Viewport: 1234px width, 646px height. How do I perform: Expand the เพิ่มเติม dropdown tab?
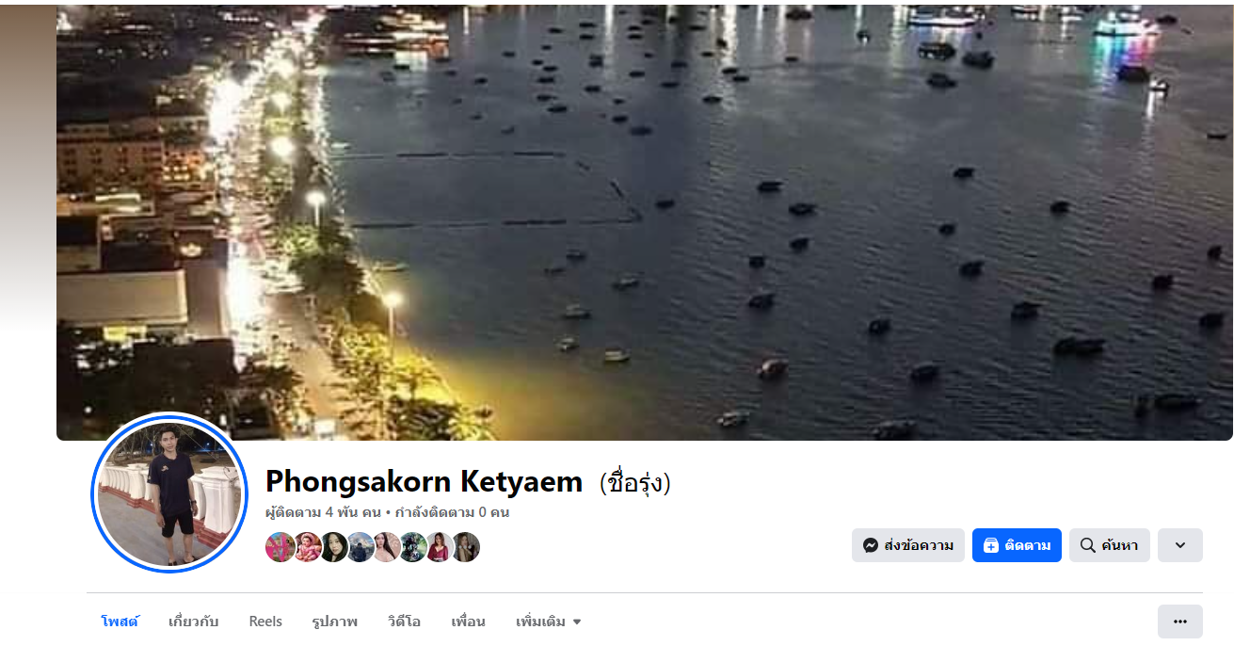tap(549, 622)
